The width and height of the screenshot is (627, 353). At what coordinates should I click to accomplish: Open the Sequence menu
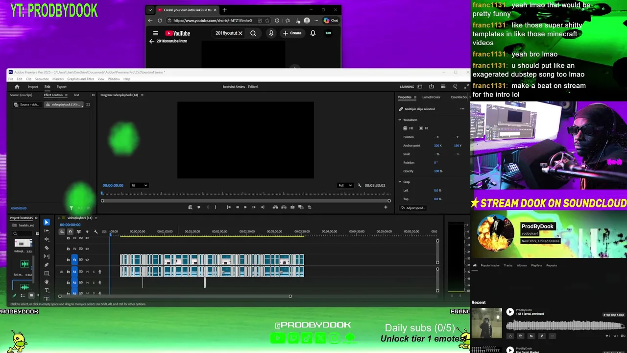42,79
